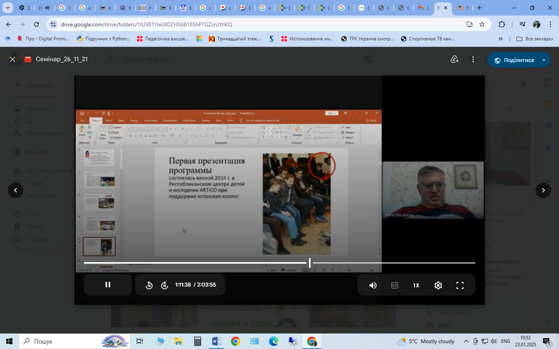Open Microsoft Word from the taskbar

click(x=216, y=341)
